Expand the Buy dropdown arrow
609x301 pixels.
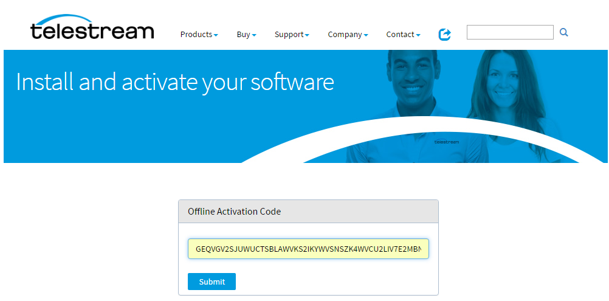click(x=254, y=35)
